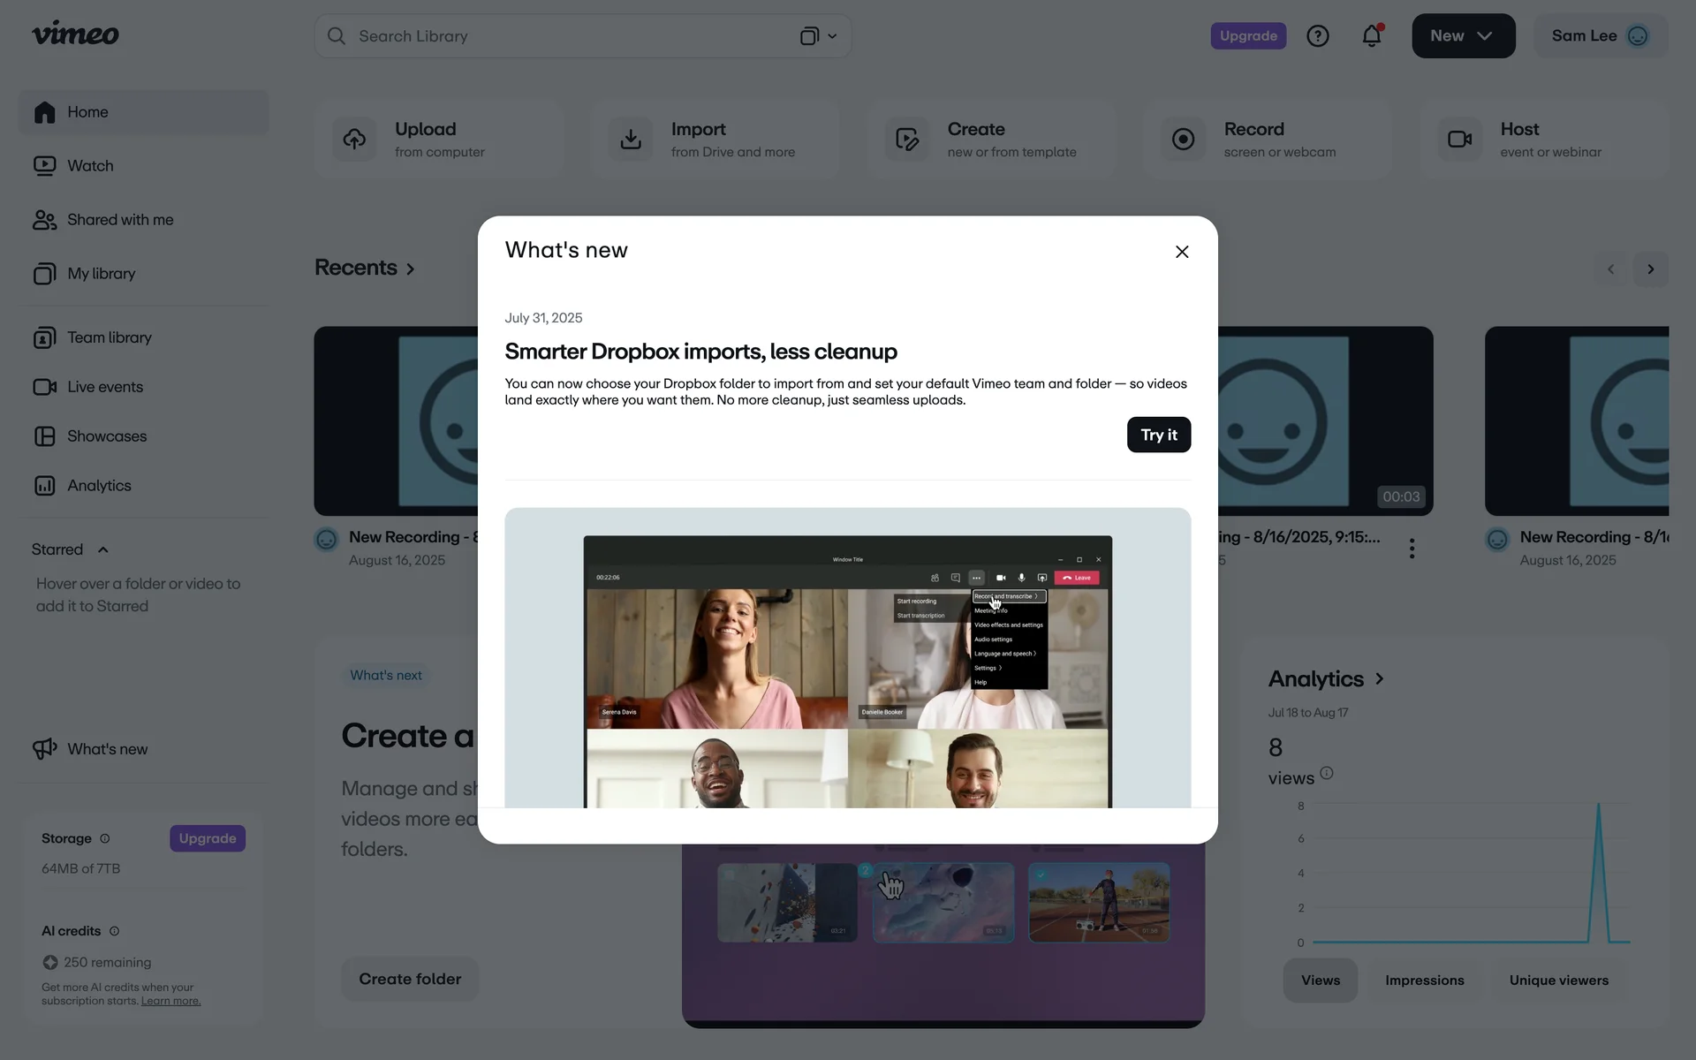
Task: Open the search library scope dropdown
Action: coord(819,36)
